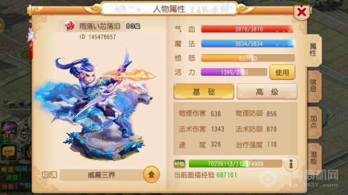Select the 基础 basic stats tab
Screen dimensions: 348x195
coord(204,92)
